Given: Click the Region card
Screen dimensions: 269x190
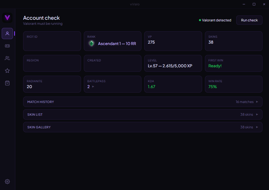Looking at the screenshot, I should [52, 63].
